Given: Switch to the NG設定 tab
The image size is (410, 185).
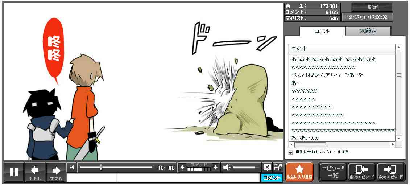Looking at the screenshot, I should [x=368, y=31].
